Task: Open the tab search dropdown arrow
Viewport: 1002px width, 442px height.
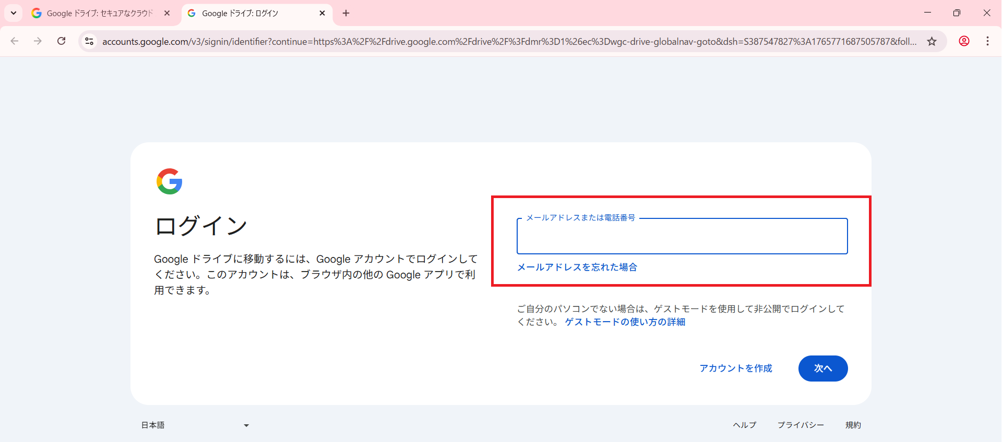Action: coord(14,13)
